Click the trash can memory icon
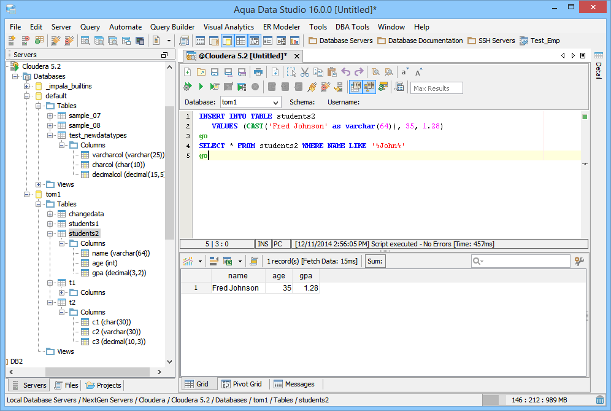The width and height of the screenshot is (611, 411). tap(600, 400)
